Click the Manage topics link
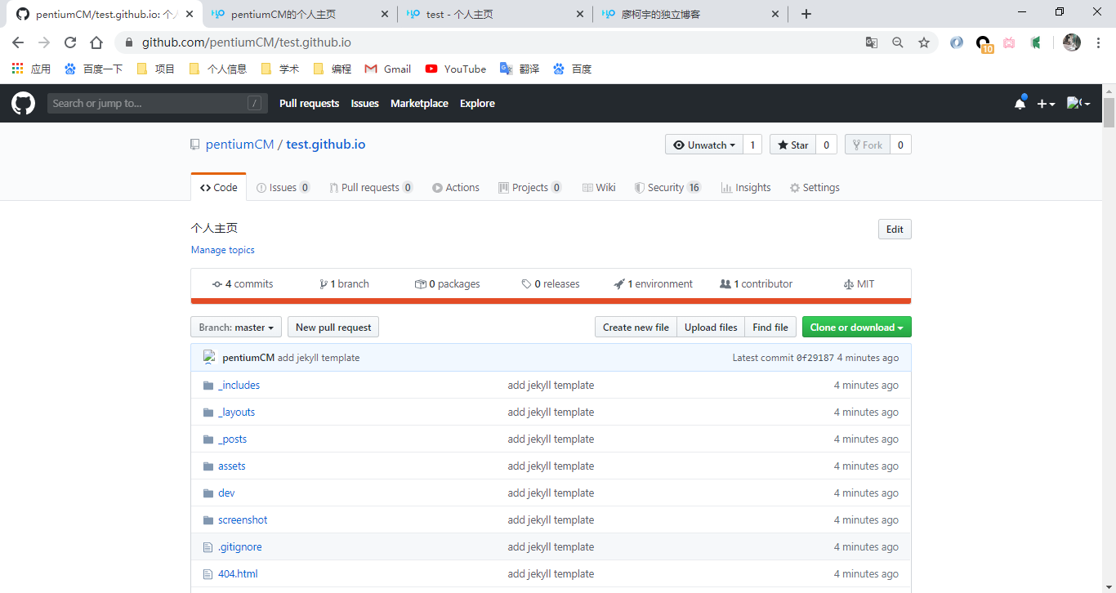The height and width of the screenshot is (593, 1116). [223, 250]
